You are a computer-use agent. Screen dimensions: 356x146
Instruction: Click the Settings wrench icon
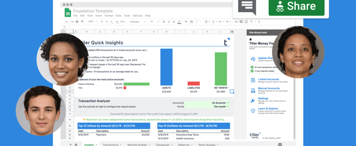coord(253,101)
